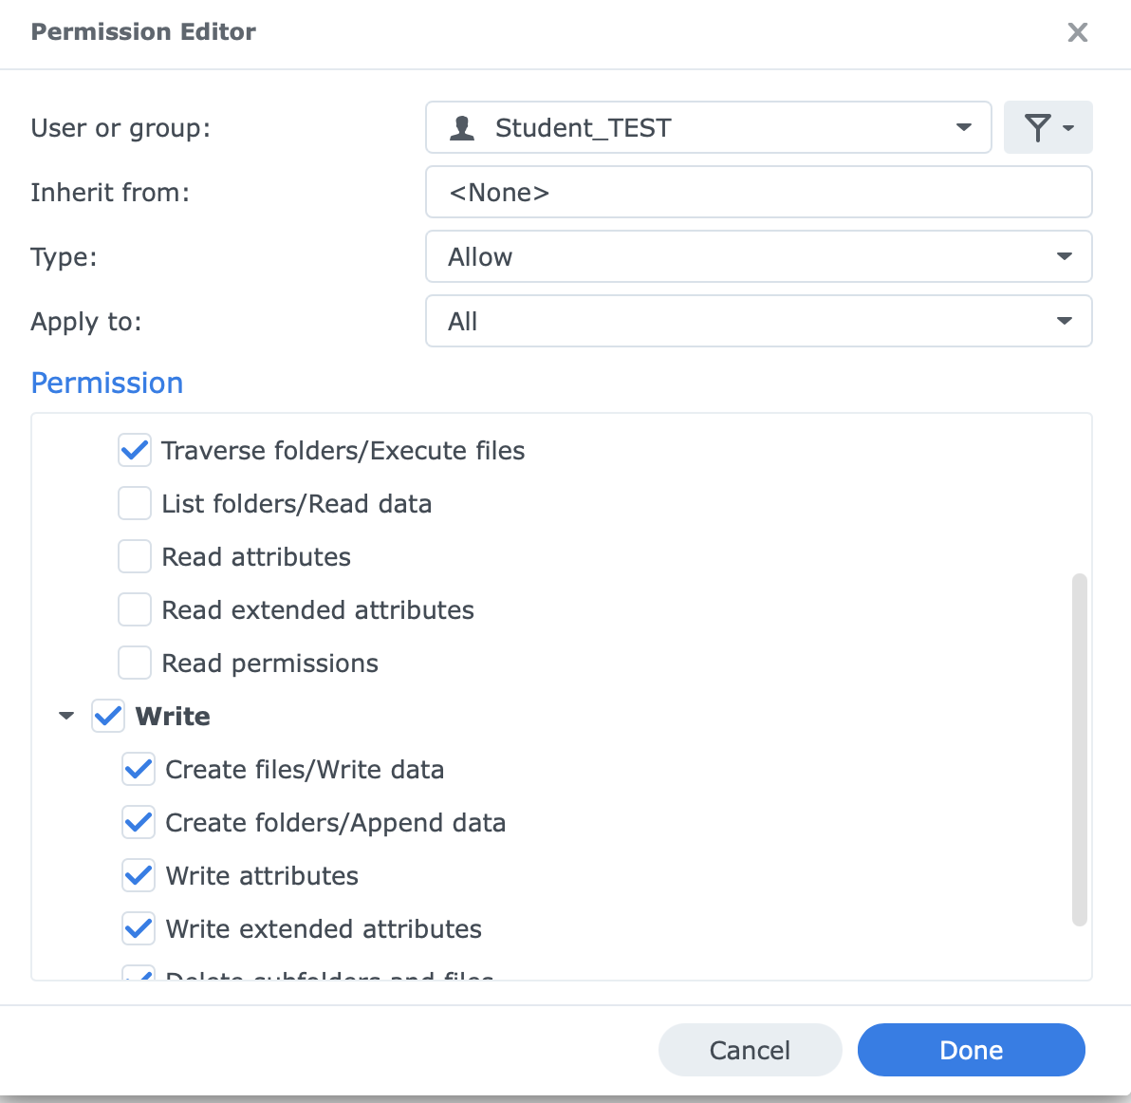Open the User or group dropdown

point(708,127)
